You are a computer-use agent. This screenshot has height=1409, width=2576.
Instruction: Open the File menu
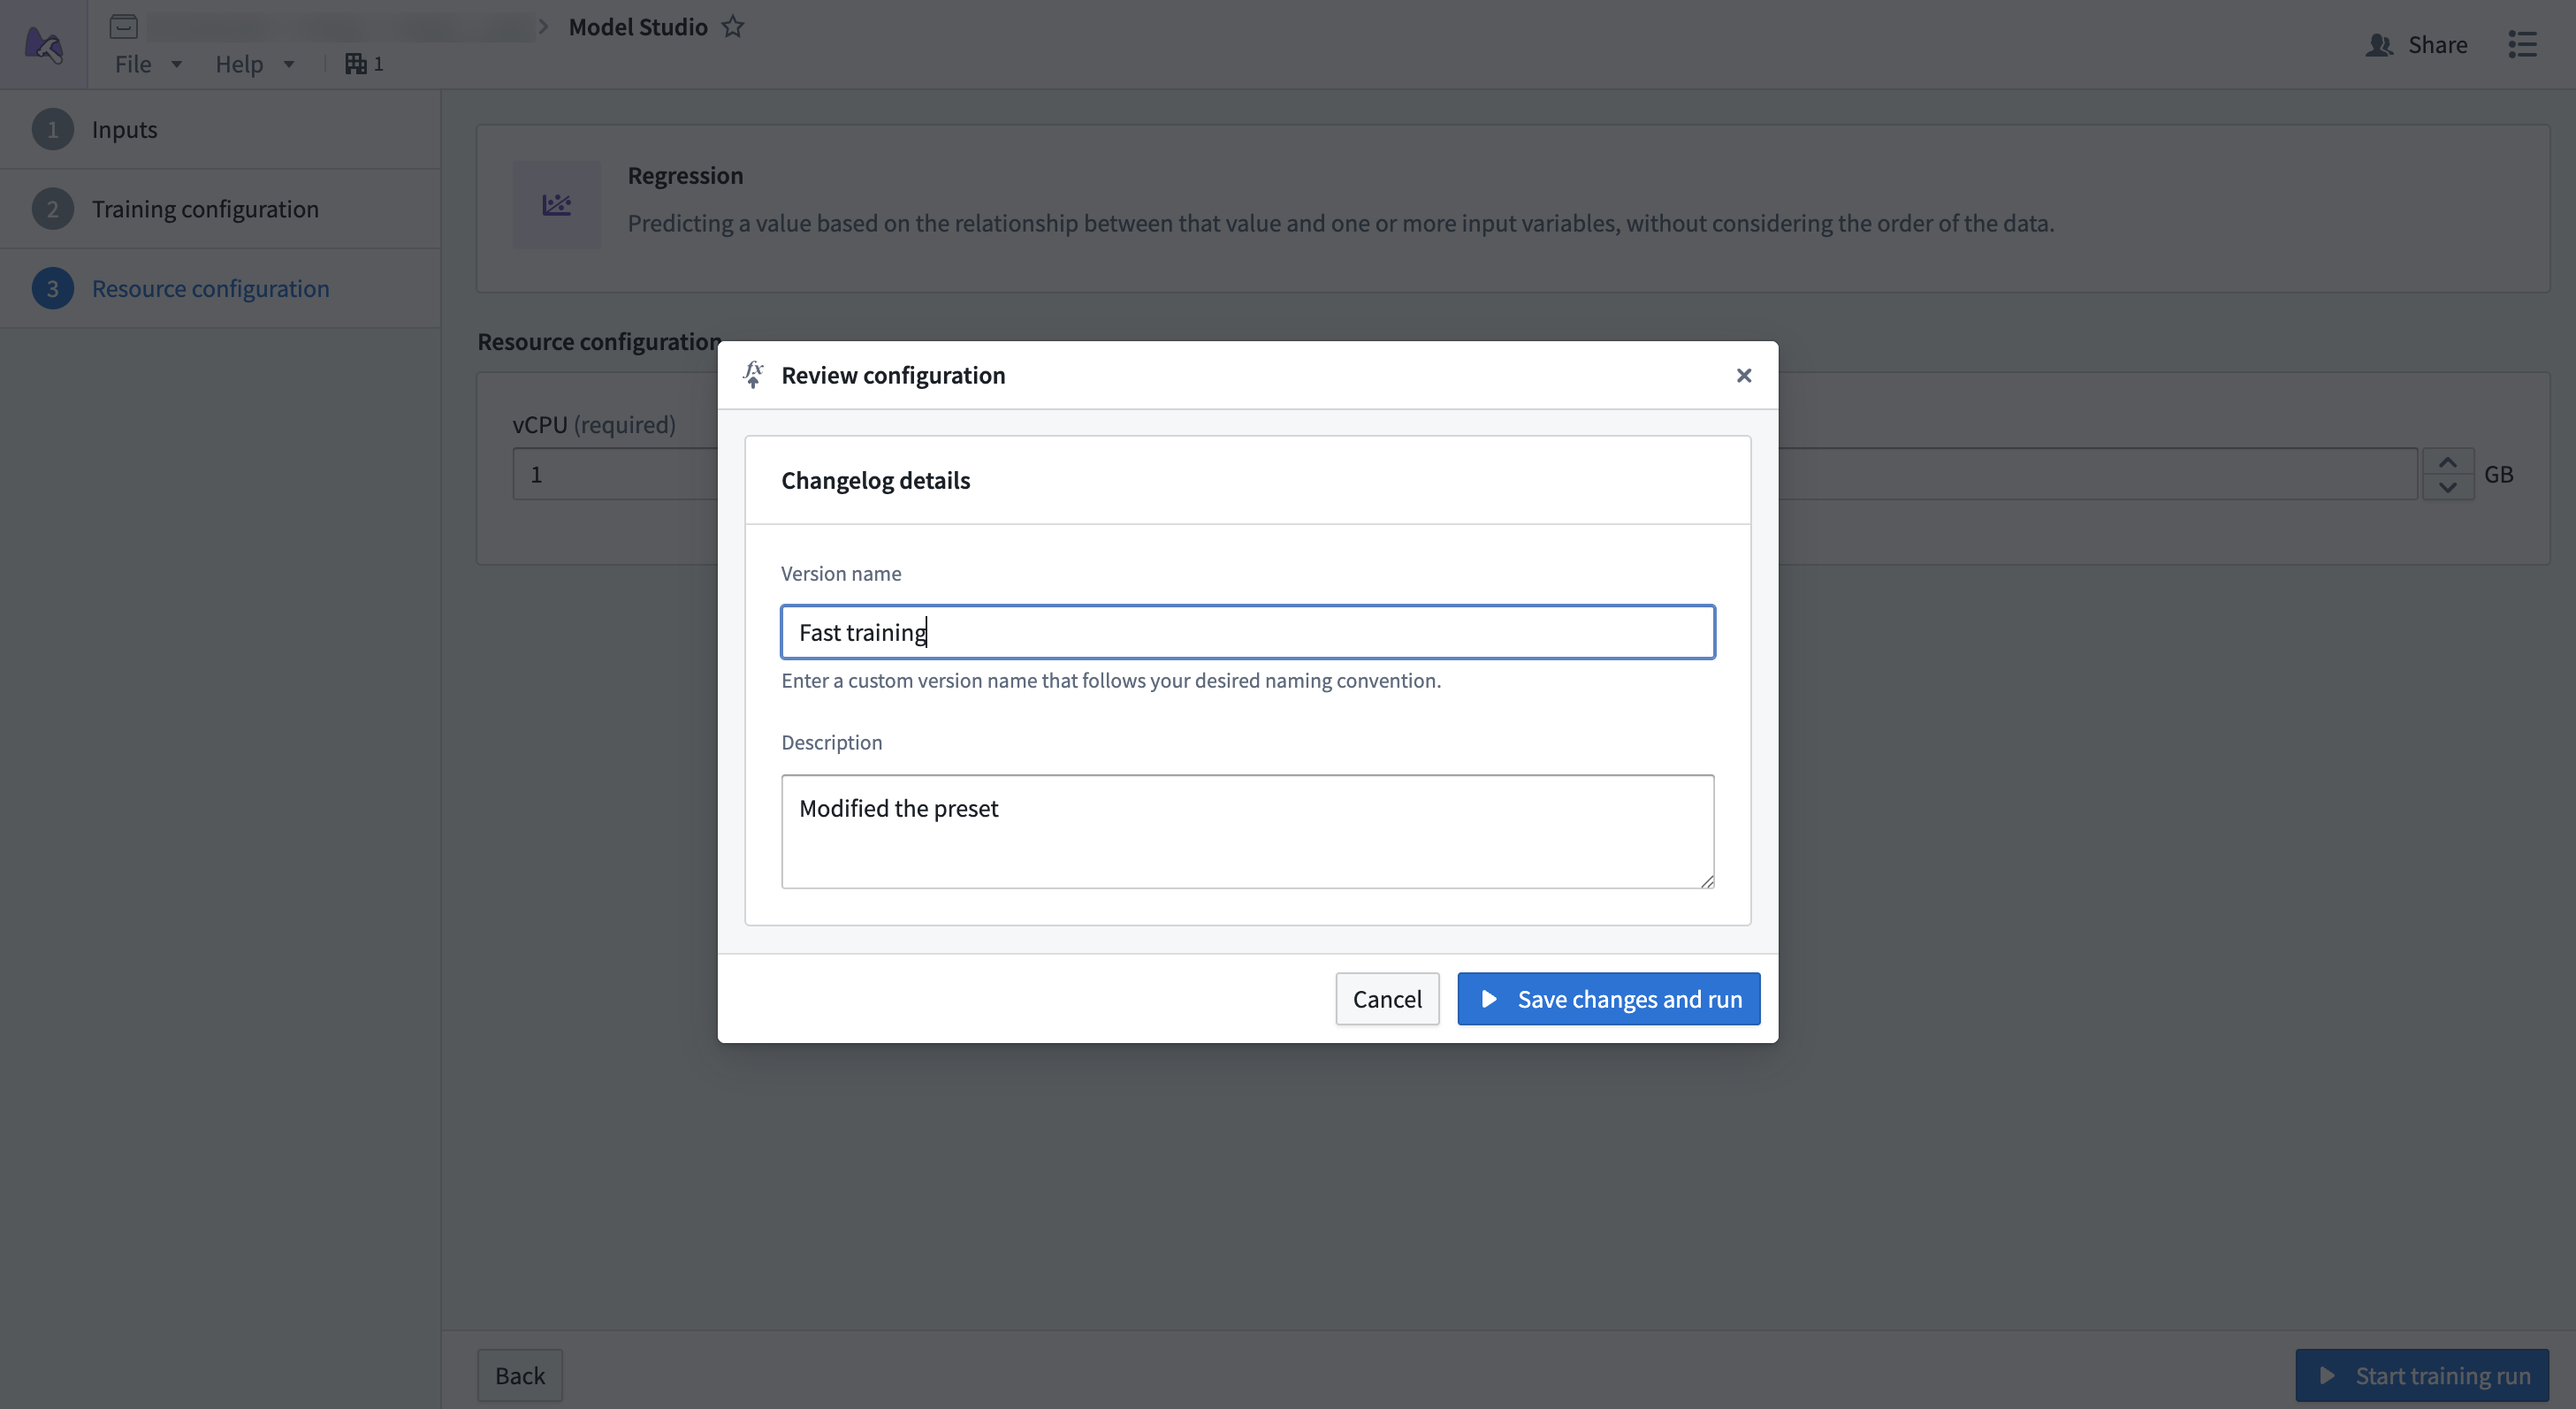[x=133, y=64]
